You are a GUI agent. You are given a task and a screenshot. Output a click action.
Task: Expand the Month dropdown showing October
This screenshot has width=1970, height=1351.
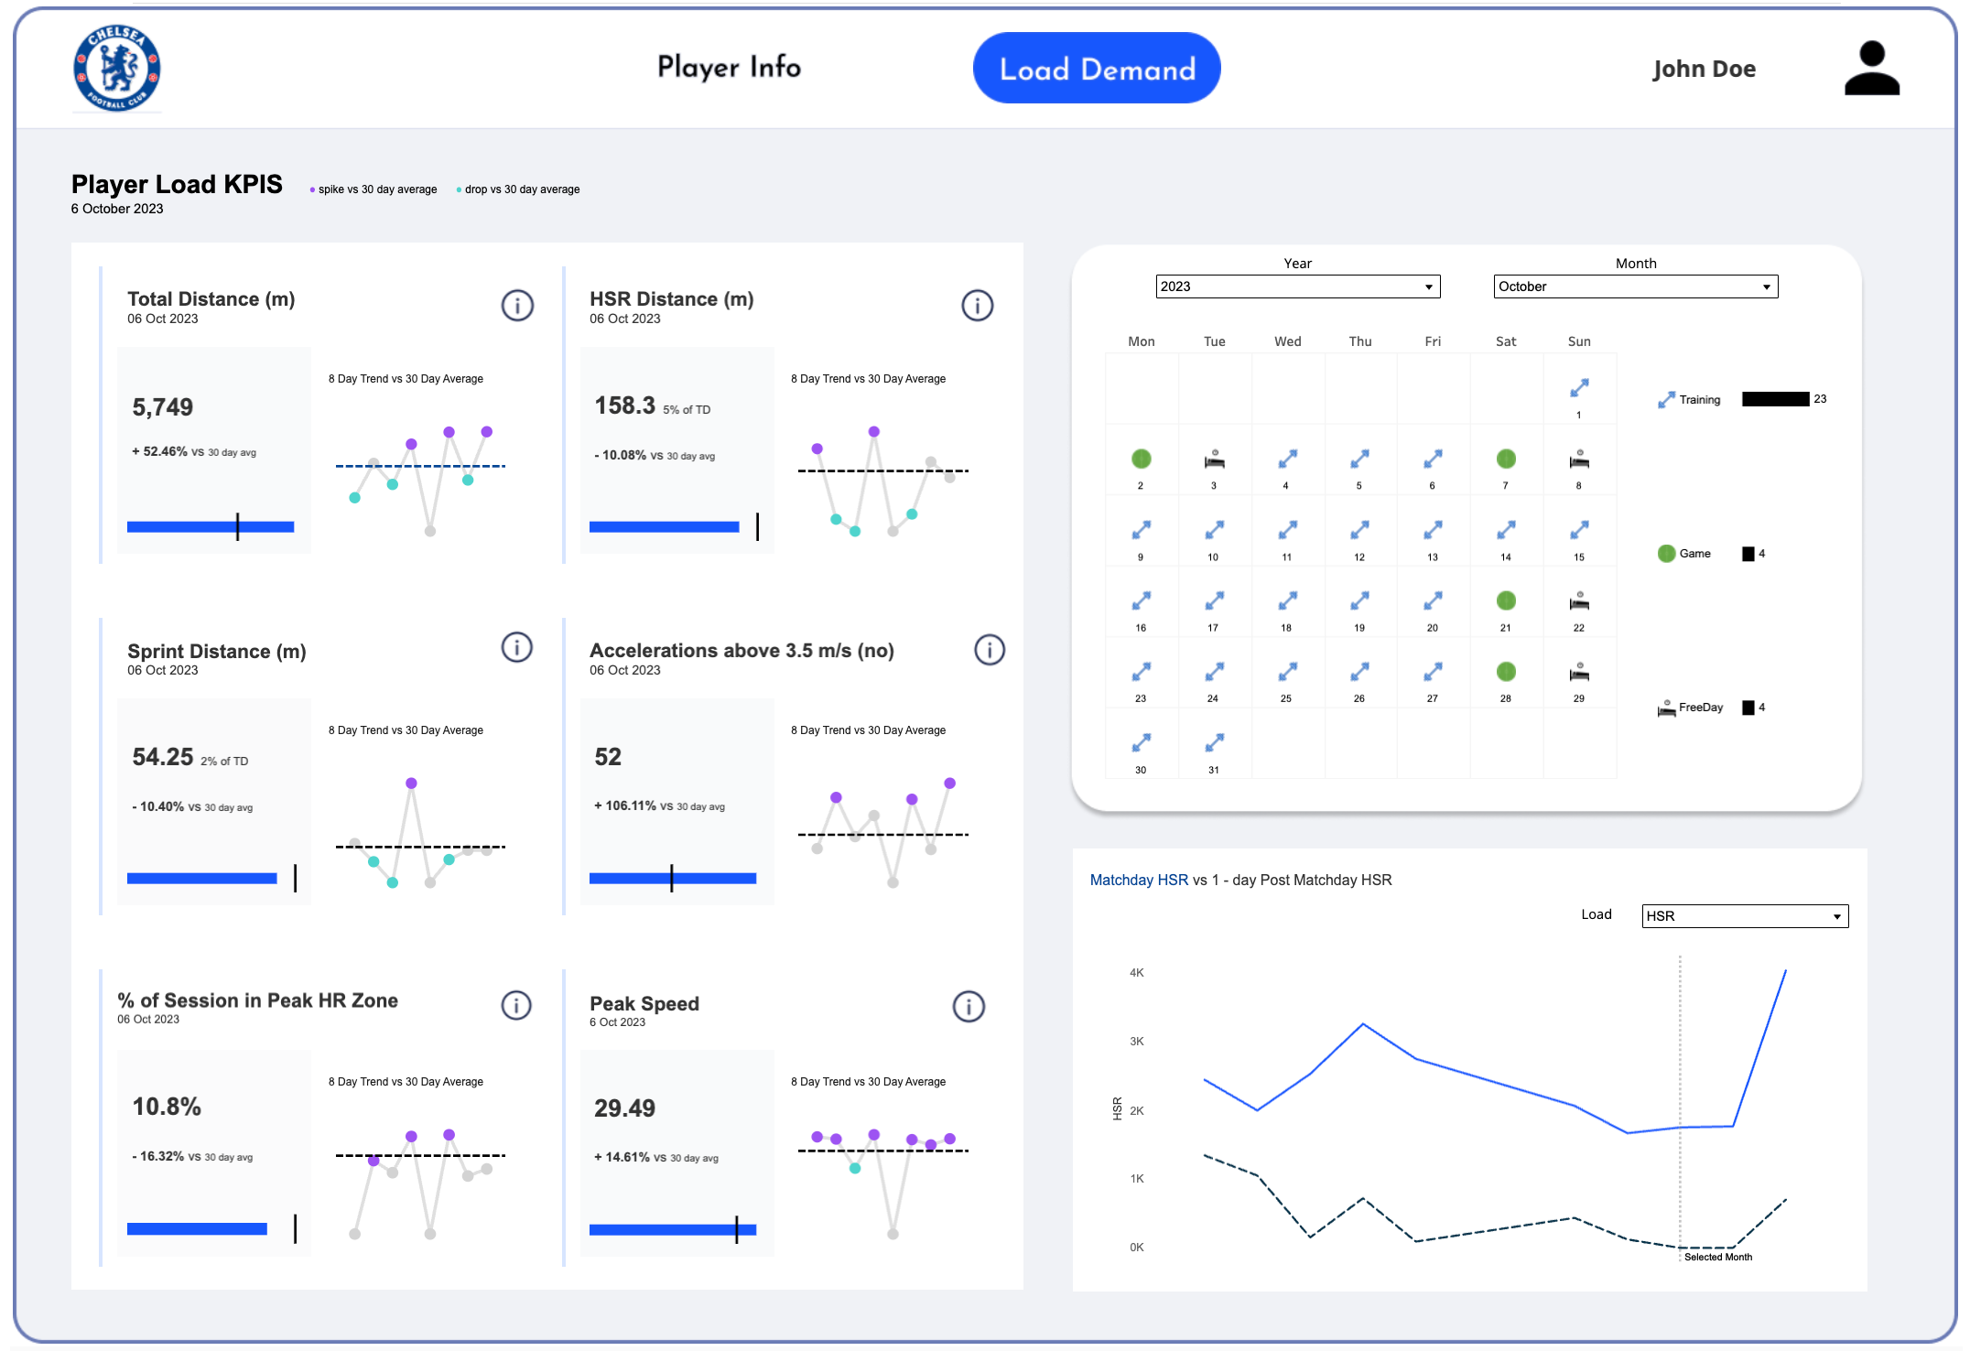tap(1635, 286)
